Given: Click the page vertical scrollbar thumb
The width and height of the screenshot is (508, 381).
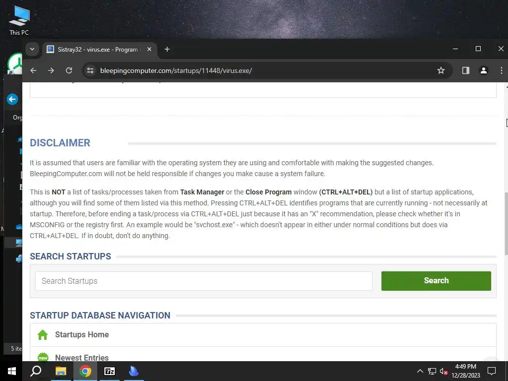Looking at the screenshot, I should coord(506,224).
